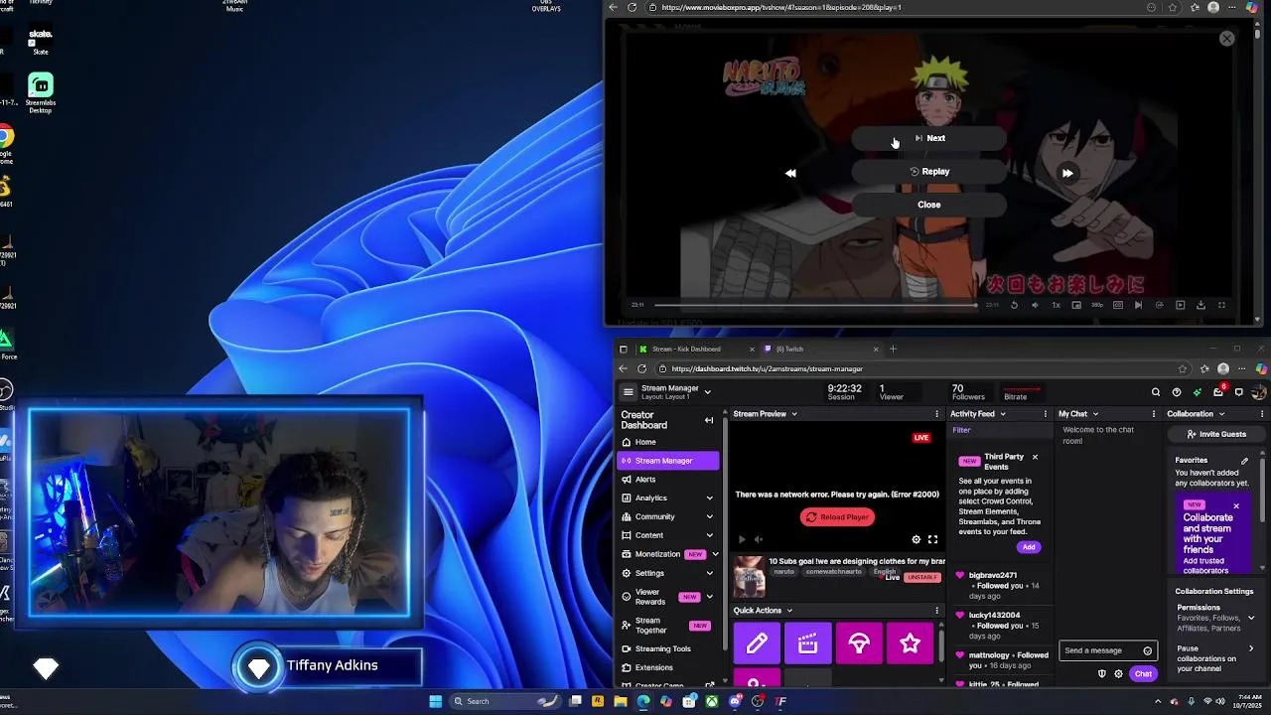Expand Permissions in Collaboration Settings
The height and width of the screenshot is (715, 1271).
point(1250,618)
